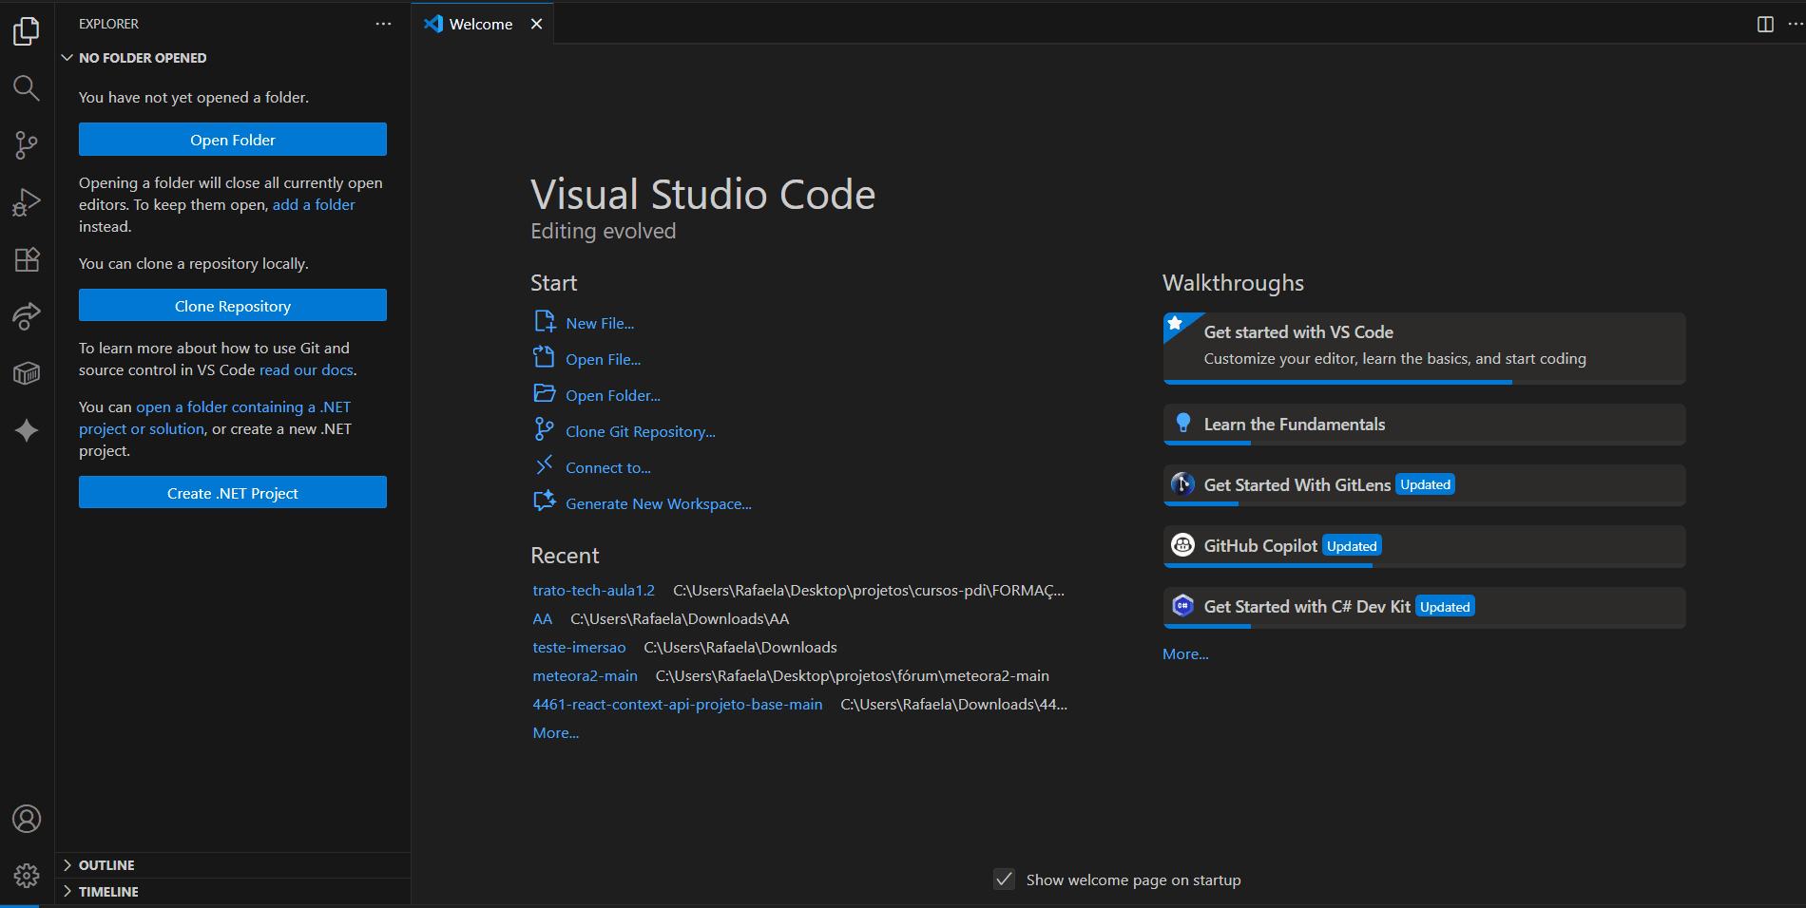1806x908 pixels.
Task: Open the Manage gear icon
Action: pos(27,875)
